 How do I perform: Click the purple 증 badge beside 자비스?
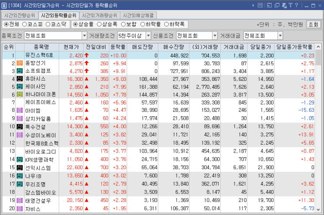[20, 208]
